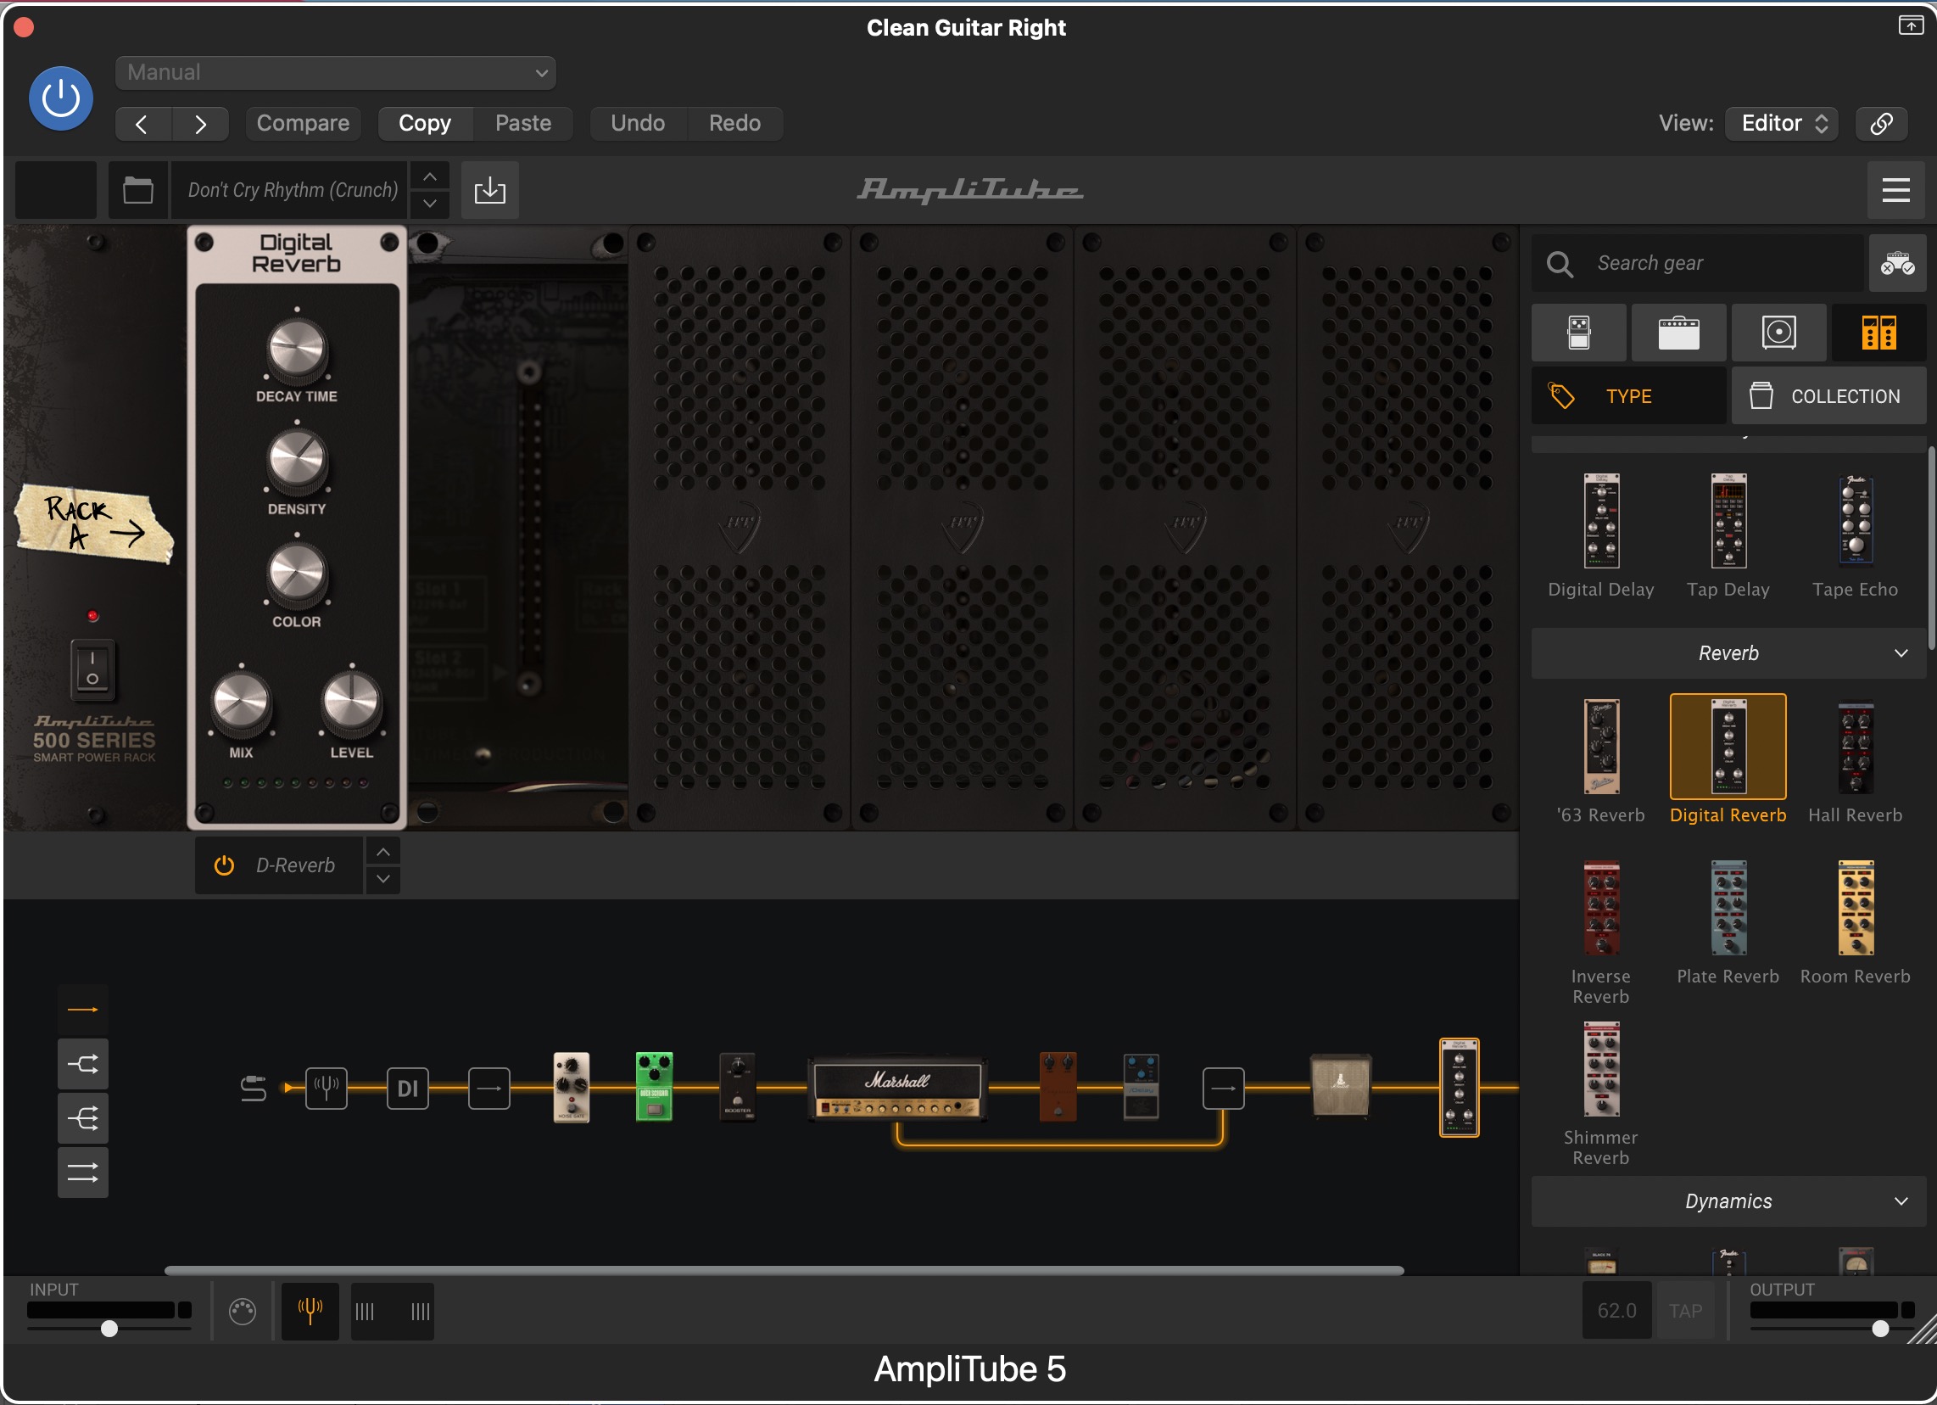This screenshot has height=1405, width=1937.
Task: Click the chain input source icon
Action: (x=254, y=1089)
